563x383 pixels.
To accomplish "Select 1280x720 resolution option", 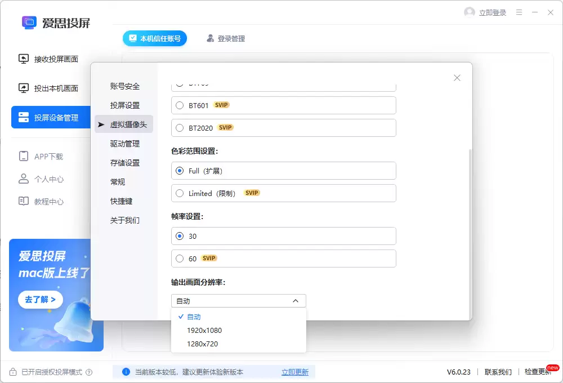I will (x=239, y=344).
